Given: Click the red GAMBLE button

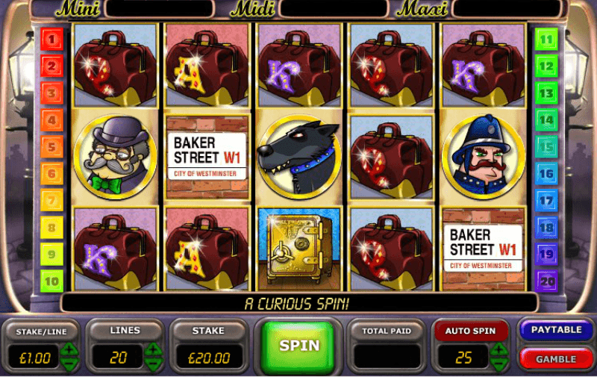Looking at the screenshot, I should pyautogui.click(x=556, y=359).
